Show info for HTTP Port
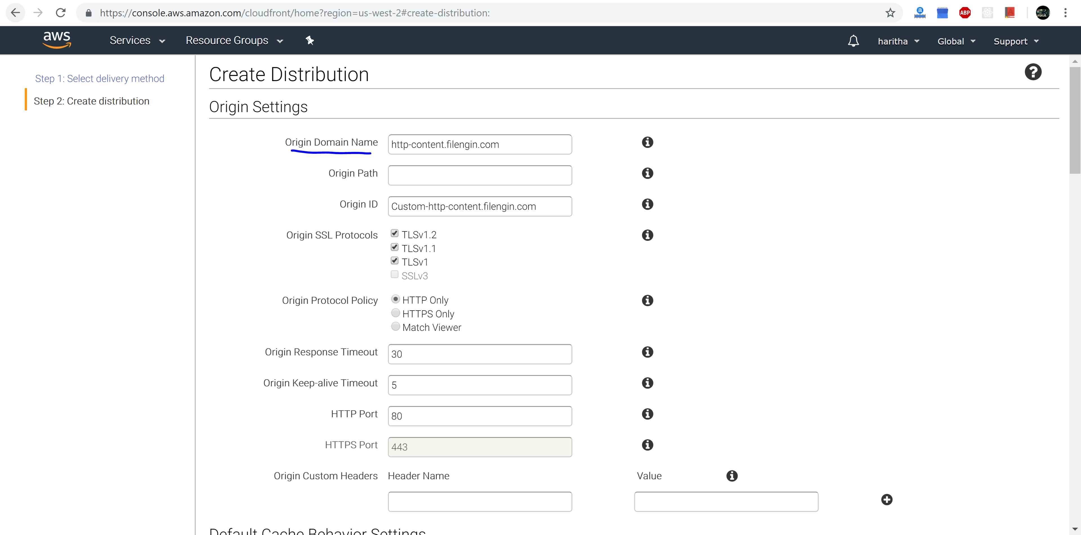Viewport: 1081px width, 535px height. 647,414
